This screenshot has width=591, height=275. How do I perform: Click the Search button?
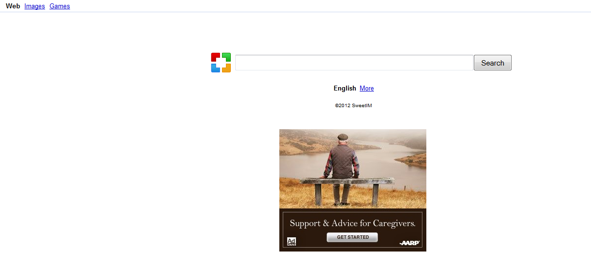click(492, 63)
